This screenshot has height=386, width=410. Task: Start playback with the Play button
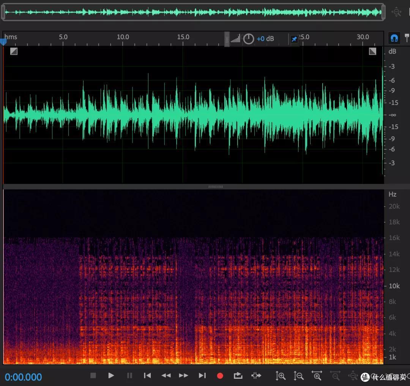click(x=111, y=375)
